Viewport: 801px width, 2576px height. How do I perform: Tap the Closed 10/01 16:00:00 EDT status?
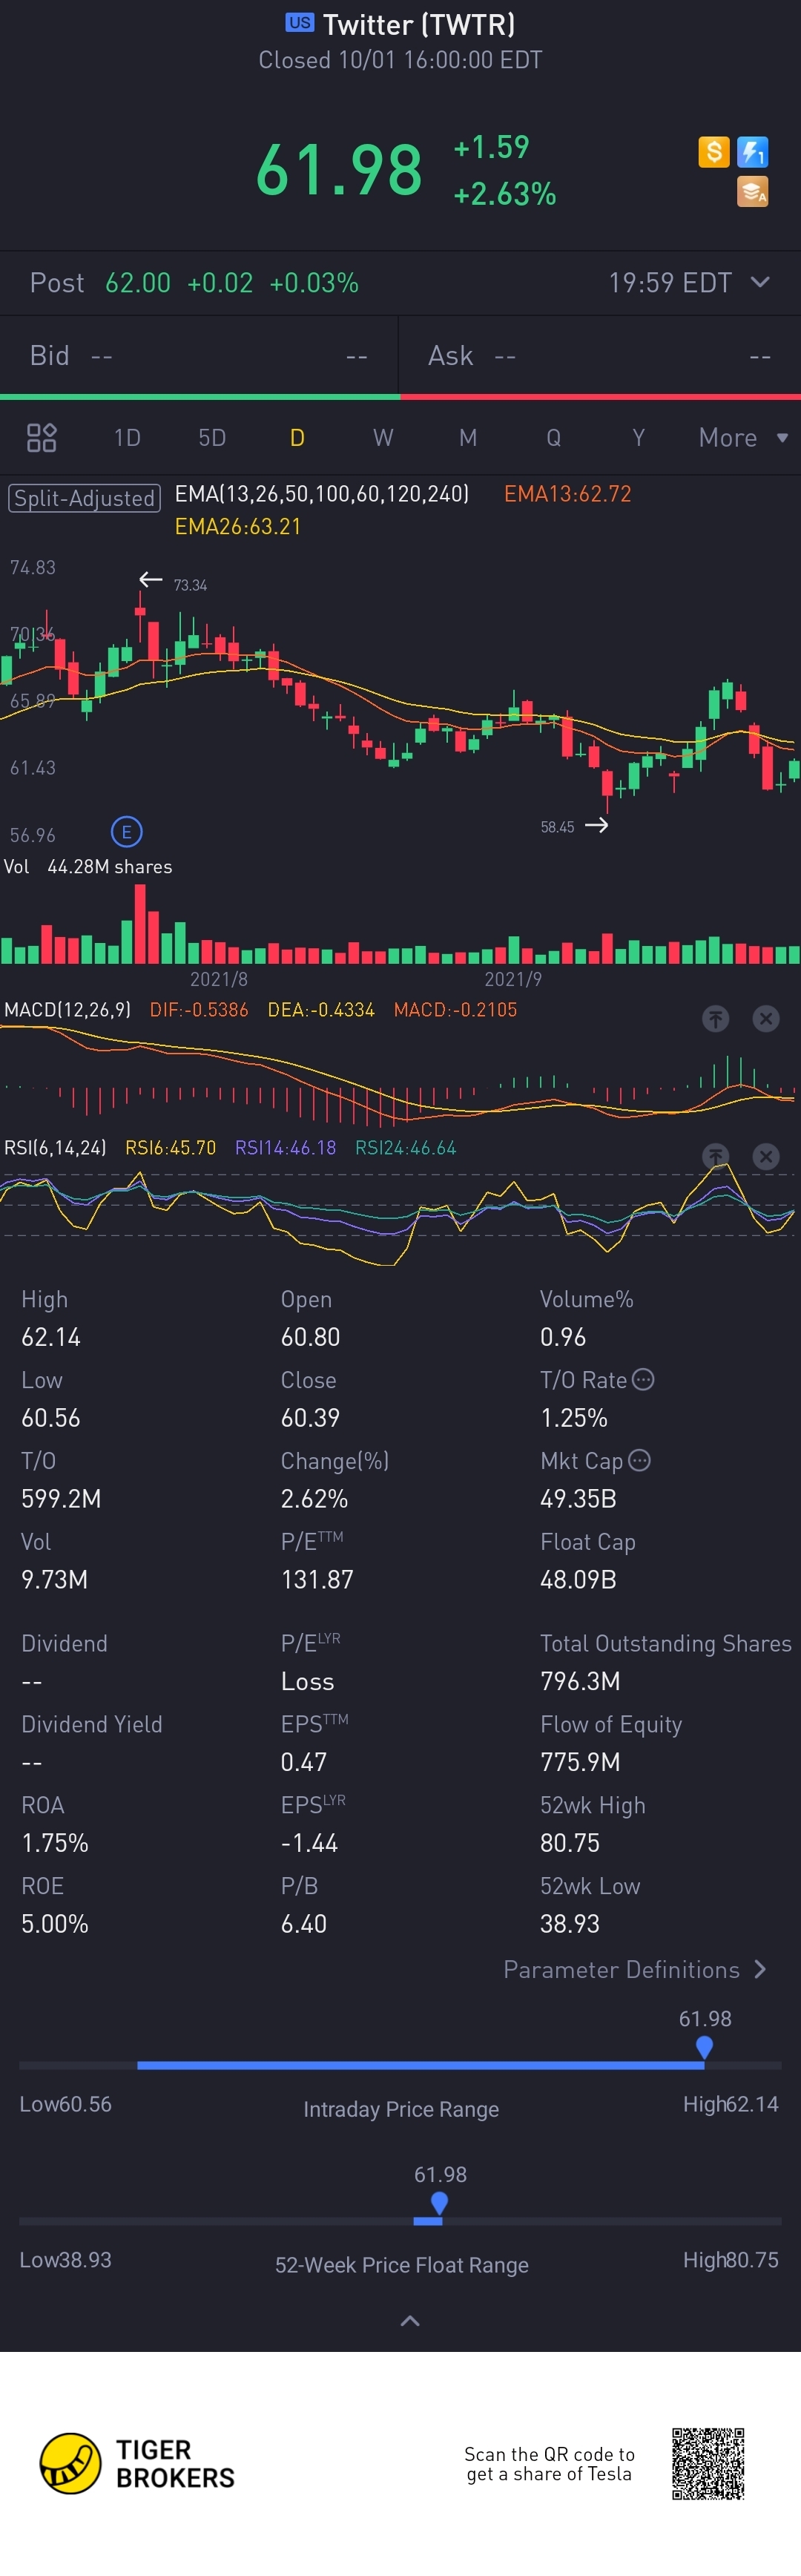click(400, 60)
